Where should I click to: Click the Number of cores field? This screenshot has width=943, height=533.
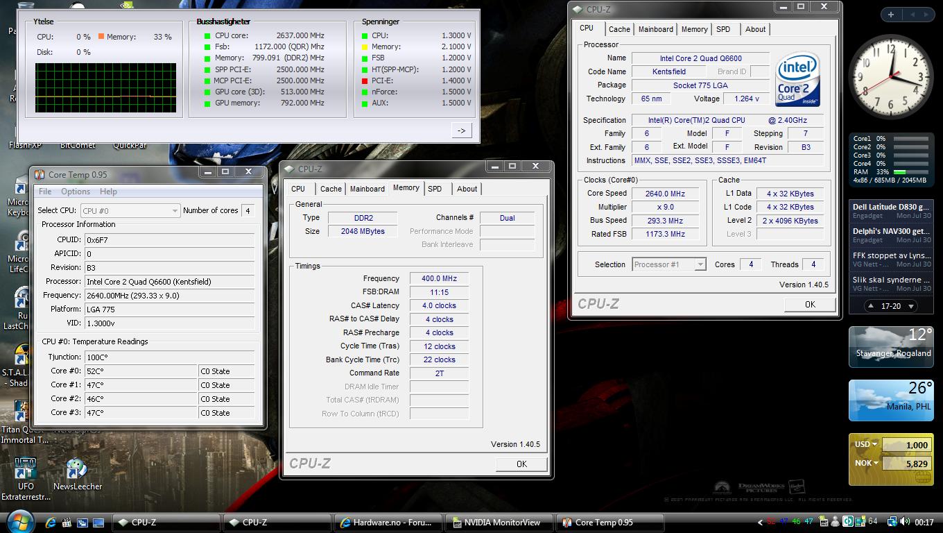click(248, 210)
